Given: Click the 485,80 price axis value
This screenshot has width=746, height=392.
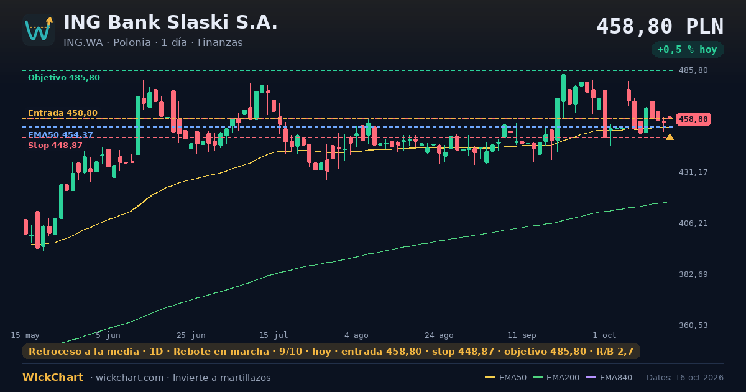Looking at the screenshot, I should 693,70.
